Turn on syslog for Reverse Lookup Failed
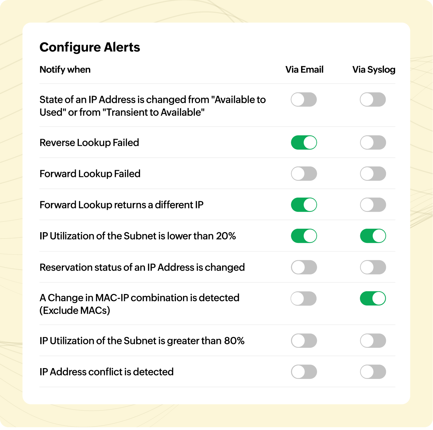Viewport: 433px width, 430px height. (x=373, y=142)
